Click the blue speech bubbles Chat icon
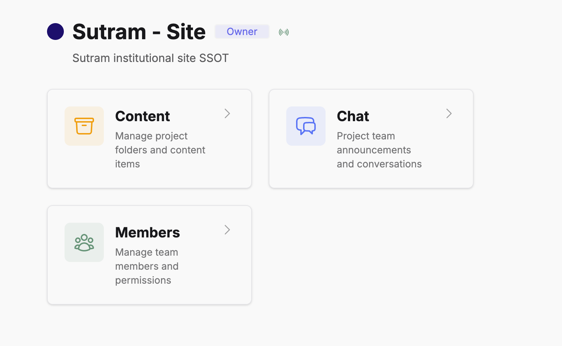 [x=306, y=126]
